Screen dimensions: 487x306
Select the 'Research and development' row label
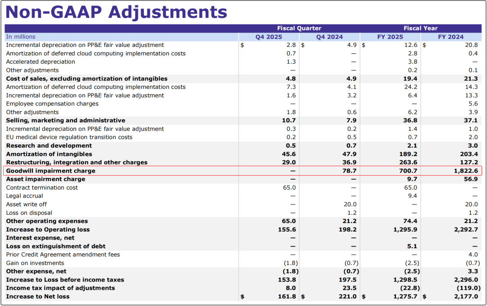[49, 145]
